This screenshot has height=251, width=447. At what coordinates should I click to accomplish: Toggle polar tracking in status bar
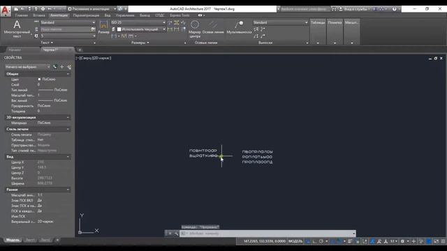321,241
